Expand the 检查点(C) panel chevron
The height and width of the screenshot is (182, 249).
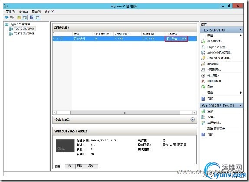193,120
